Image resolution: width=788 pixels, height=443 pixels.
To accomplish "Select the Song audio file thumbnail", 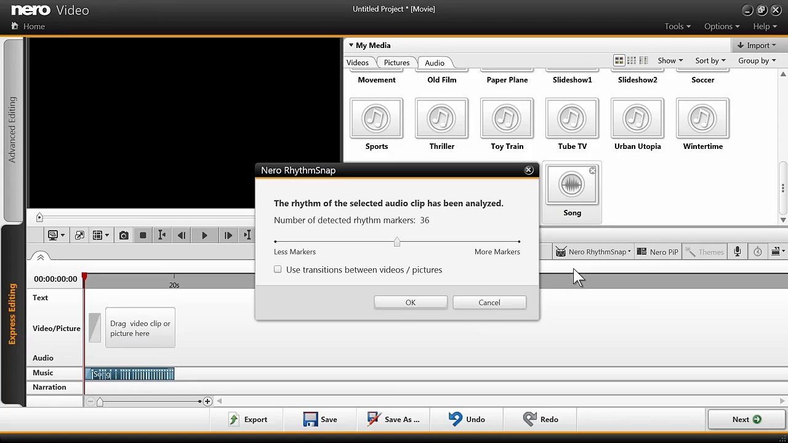I will [x=572, y=186].
